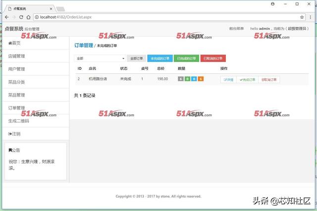Click the green 已完成的订单 button
This screenshot has height=211, width=317.
186,58
